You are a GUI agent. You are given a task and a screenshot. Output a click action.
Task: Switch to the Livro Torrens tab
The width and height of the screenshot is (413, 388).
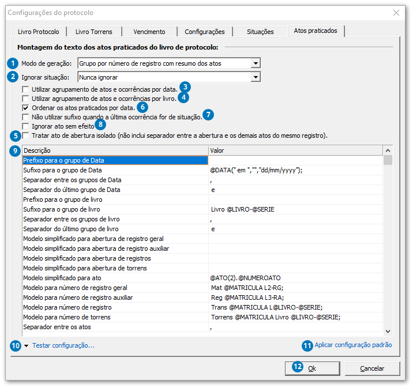click(93, 32)
